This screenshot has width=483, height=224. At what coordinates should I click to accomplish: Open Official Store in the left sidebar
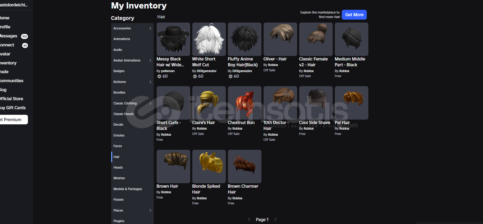point(11,99)
